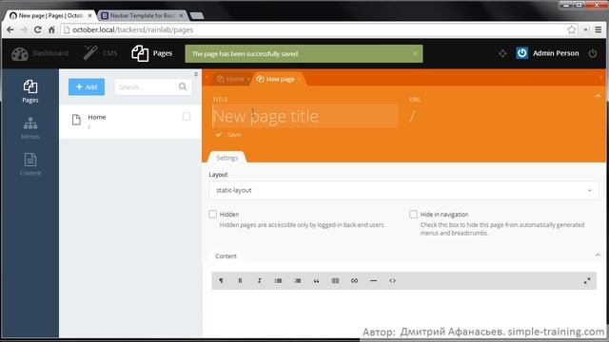Go forward in the browser
Viewport: 609px width, 342px height.
pyautogui.click(x=24, y=29)
